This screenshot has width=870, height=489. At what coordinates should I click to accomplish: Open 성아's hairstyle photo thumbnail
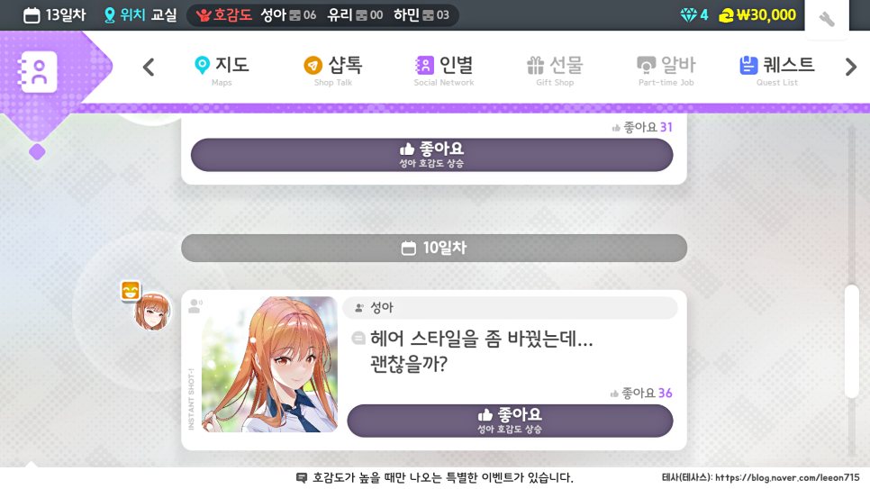tap(269, 364)
